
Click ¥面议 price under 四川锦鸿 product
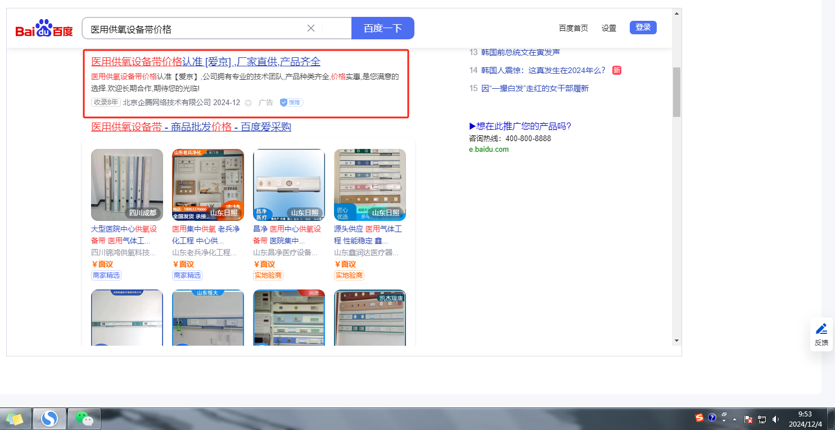tap(102, 264)
